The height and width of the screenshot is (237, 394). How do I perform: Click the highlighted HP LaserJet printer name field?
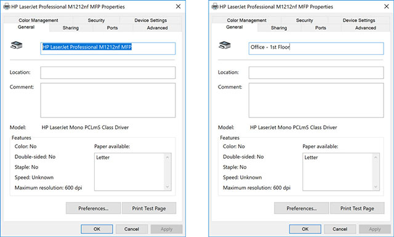(108, 48)
